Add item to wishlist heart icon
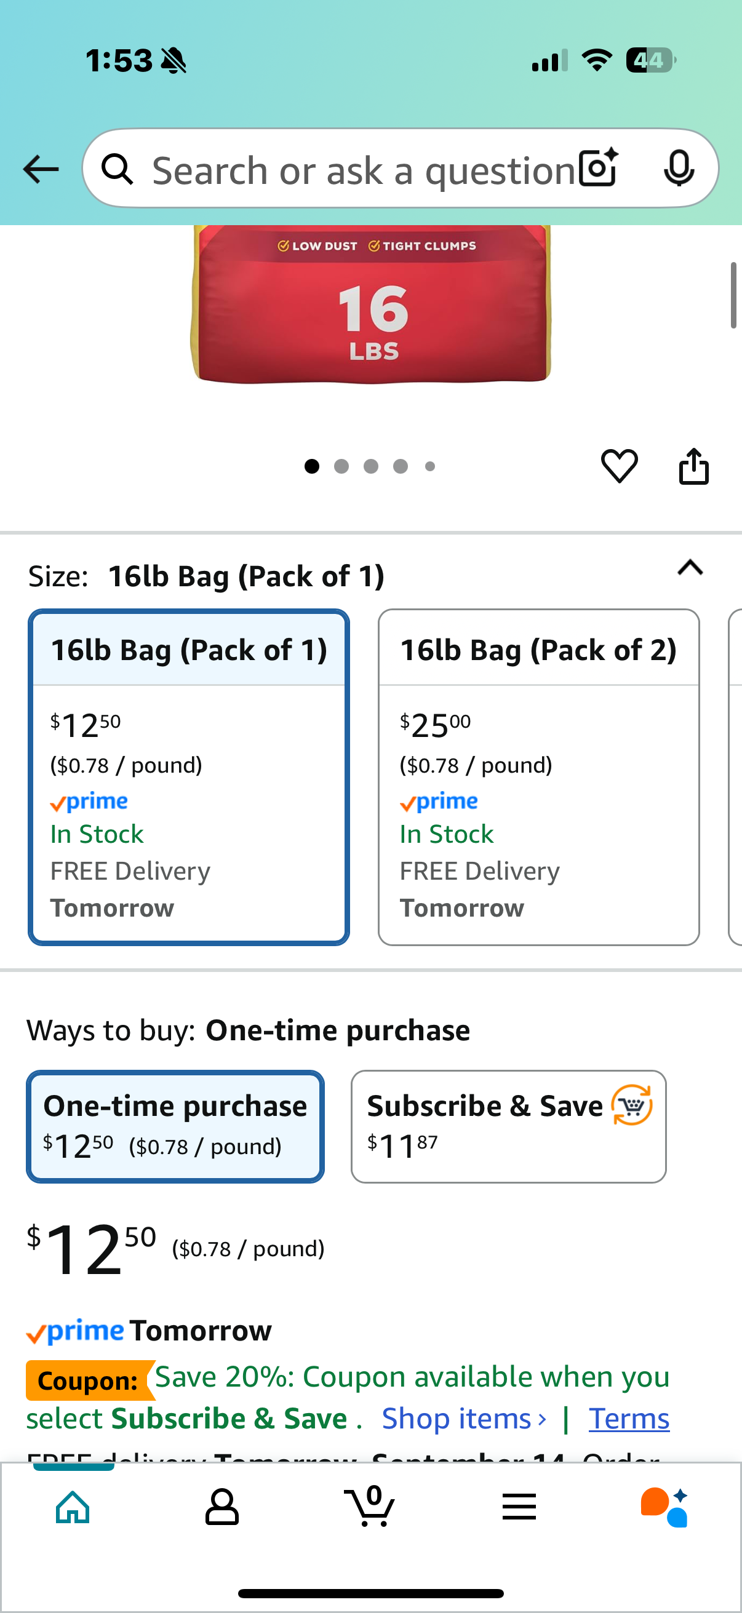742x1613 pixels. point(620,466)
